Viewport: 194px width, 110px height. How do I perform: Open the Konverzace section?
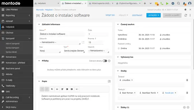point(16,57)
